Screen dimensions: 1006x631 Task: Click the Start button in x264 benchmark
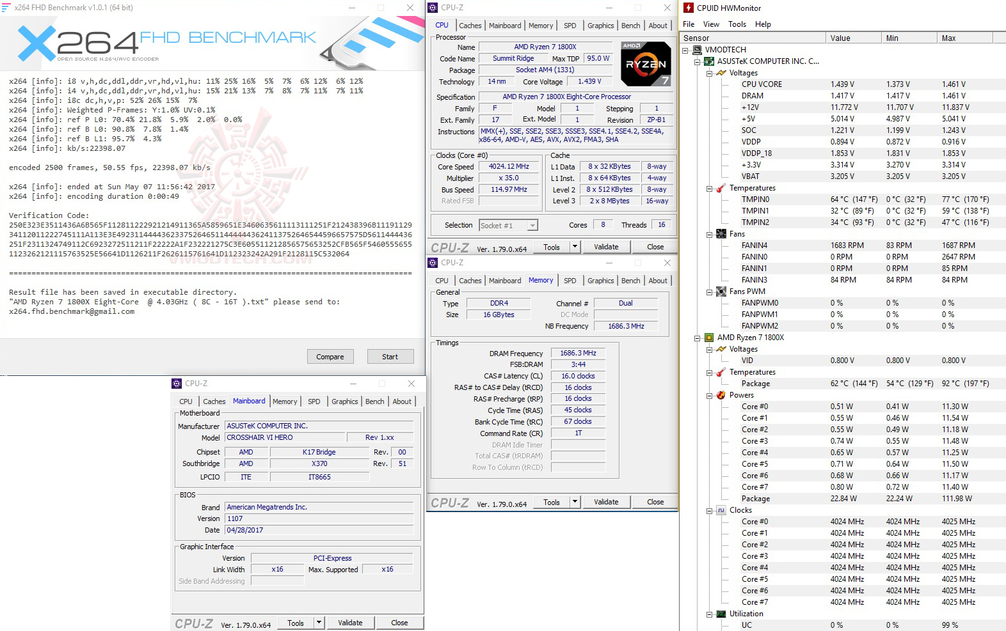click(x=390, y=357)
